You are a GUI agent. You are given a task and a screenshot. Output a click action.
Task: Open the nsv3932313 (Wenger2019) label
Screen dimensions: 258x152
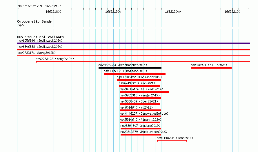click(140, 95)
